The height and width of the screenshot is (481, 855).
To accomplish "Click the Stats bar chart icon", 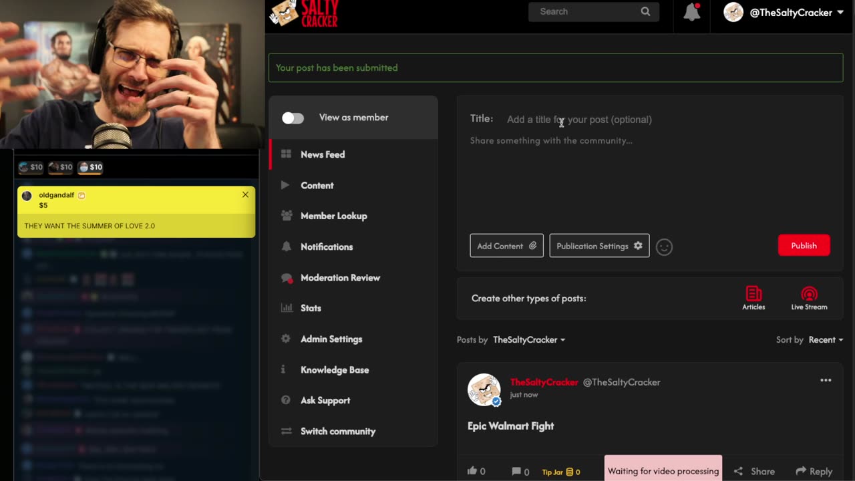I will (287, 308).
